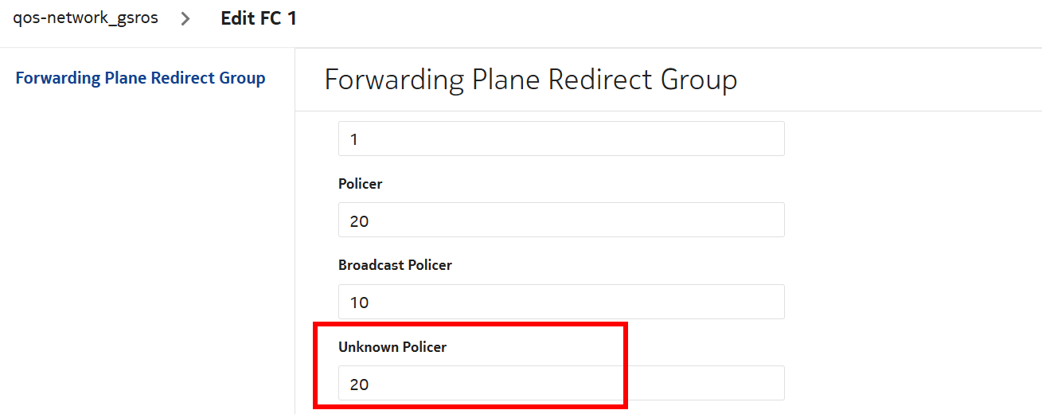Navigate to parent policy qos-network_gsros
This screenshot has height=414, width=1042.
tap(85, 18)
